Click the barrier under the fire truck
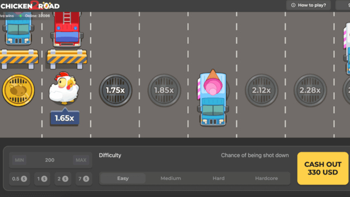This screenshot has height=197, width=350. (x=67, y=59)
